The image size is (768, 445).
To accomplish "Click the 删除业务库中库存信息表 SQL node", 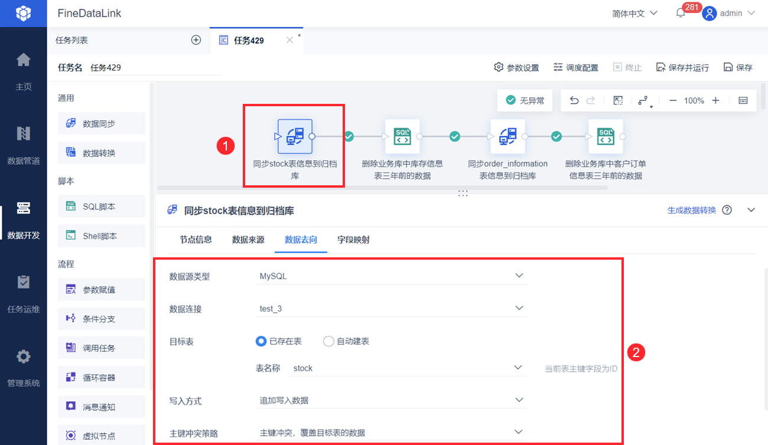I will pos(402,136).
